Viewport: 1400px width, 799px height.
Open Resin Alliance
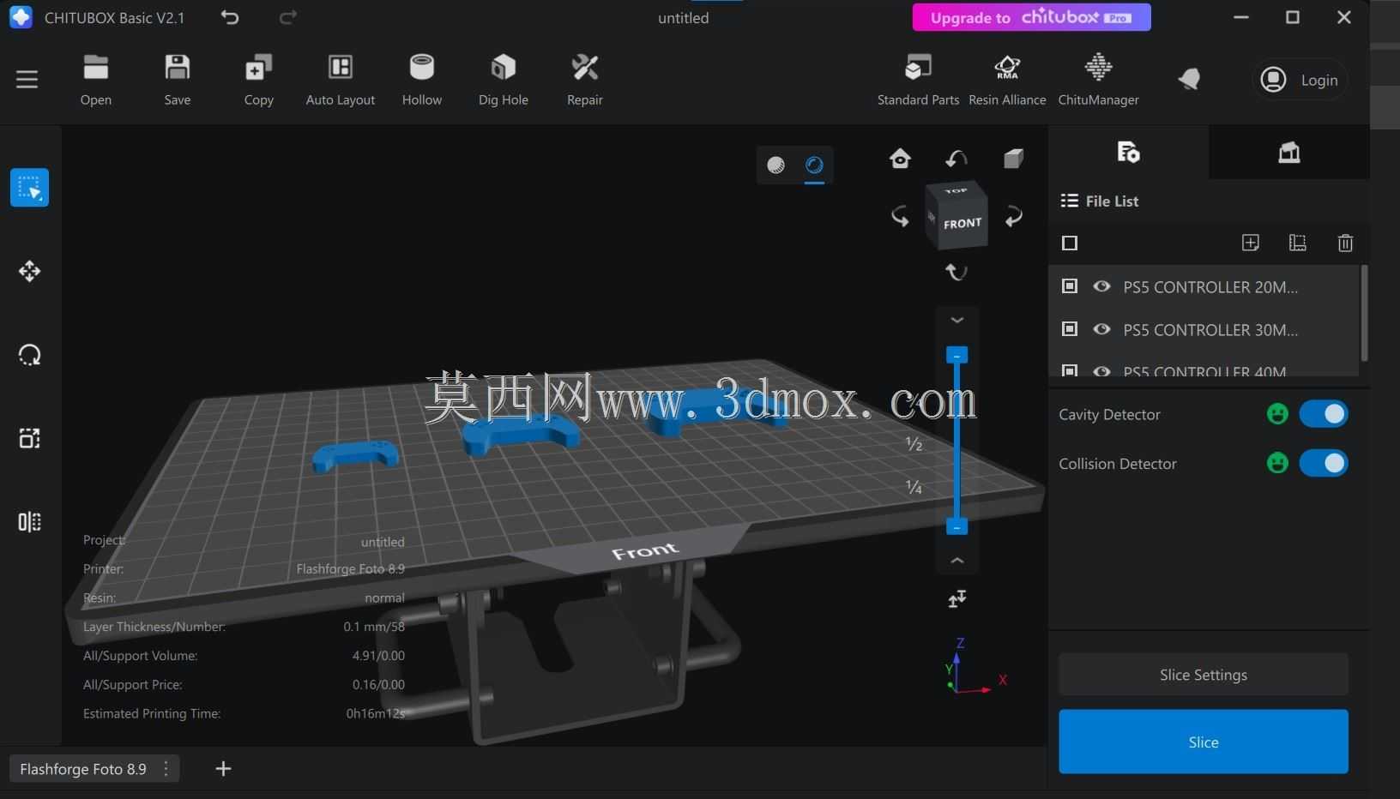[x=1007, y=80]
